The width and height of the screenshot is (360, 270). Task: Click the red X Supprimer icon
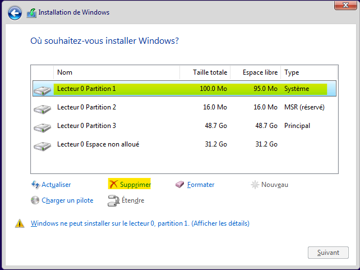[x=113, y=185]
